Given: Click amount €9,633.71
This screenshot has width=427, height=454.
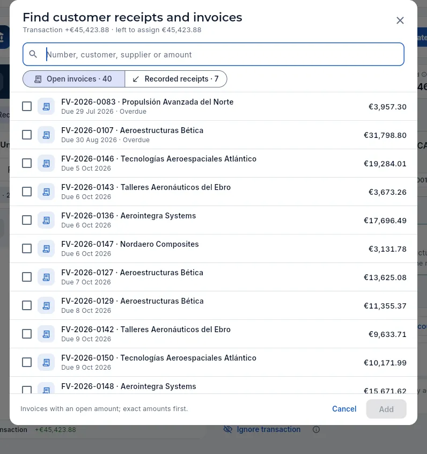Looking at the screenshot, I should 387,334.
